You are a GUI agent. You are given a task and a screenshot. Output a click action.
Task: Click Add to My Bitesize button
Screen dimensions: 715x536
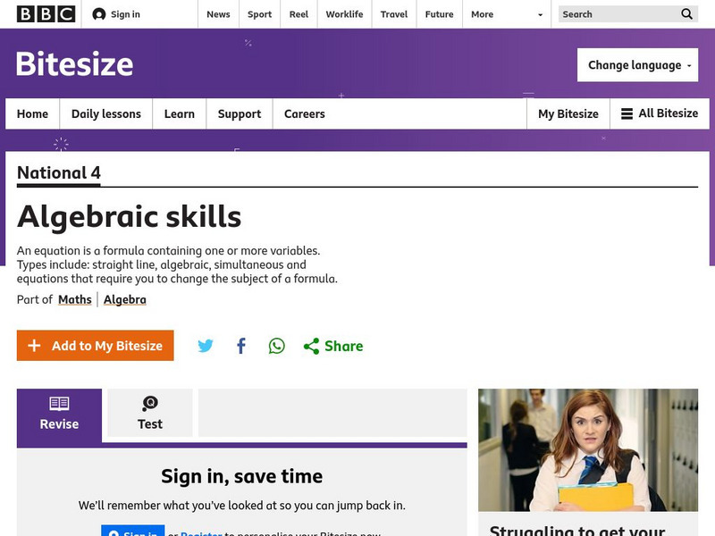(96, 346)
